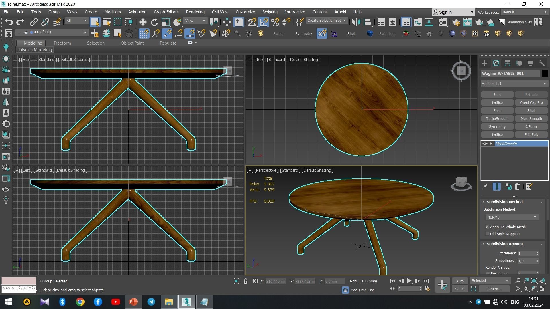This screenshot has height=309, width=550.
Task: Open the Render Setup teapot icon
Action: point(456,22)
